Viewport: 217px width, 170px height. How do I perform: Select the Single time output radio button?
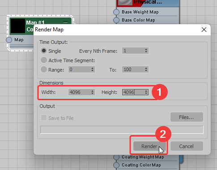click(x=44, y=51)
